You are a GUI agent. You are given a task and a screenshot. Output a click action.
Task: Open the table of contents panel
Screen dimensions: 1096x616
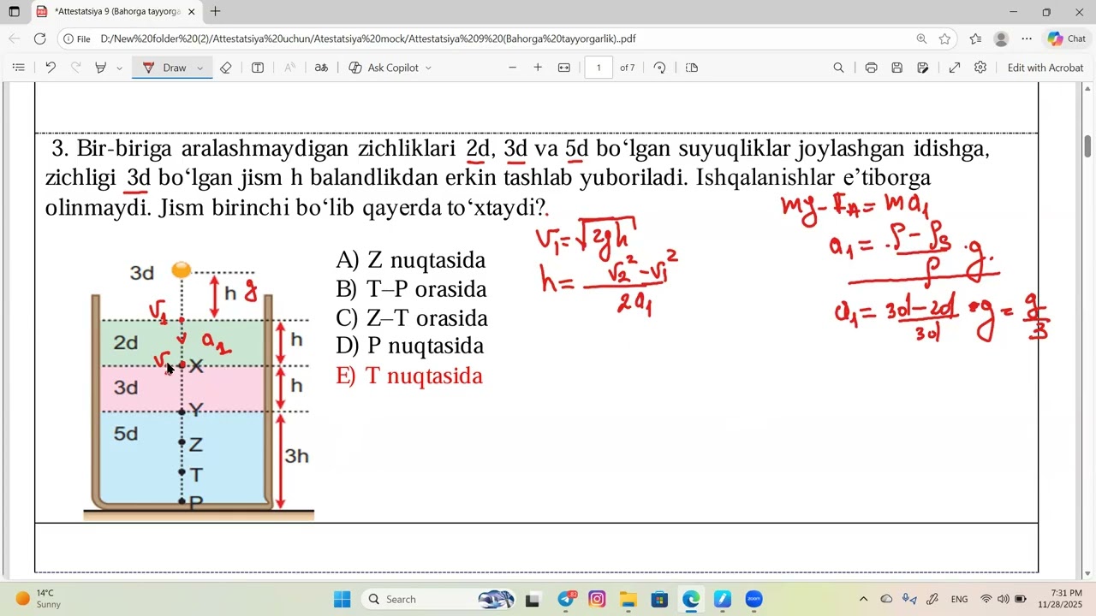click(19, 68)
